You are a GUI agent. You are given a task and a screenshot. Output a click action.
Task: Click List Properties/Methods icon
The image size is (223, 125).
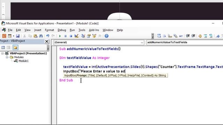tap(159, 36)
